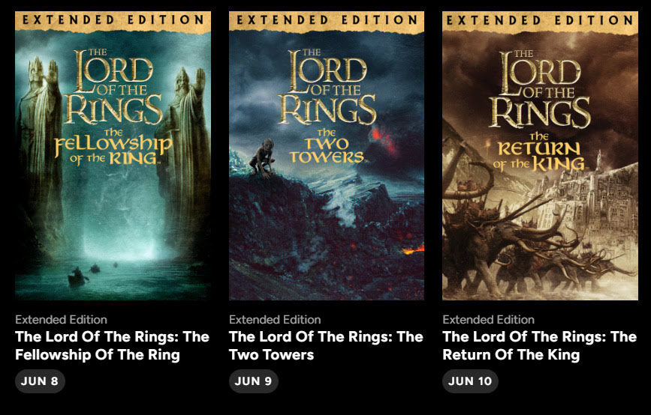Click the gold Extended Edition banner on the Fellowship poster
This screenshot has width=651, height=415.
(x=113, y=21)
